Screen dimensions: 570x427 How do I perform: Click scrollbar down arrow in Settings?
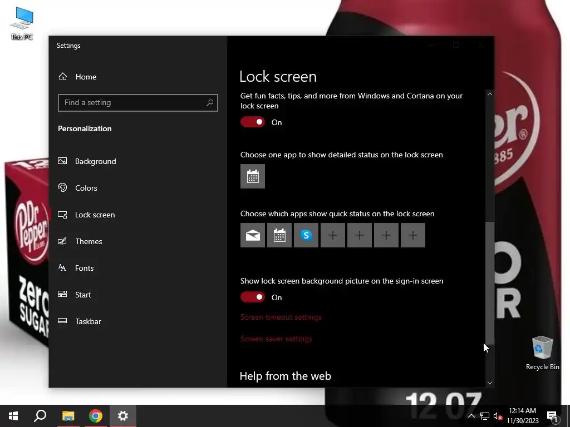pyautogui.click(x=490, y=383)
